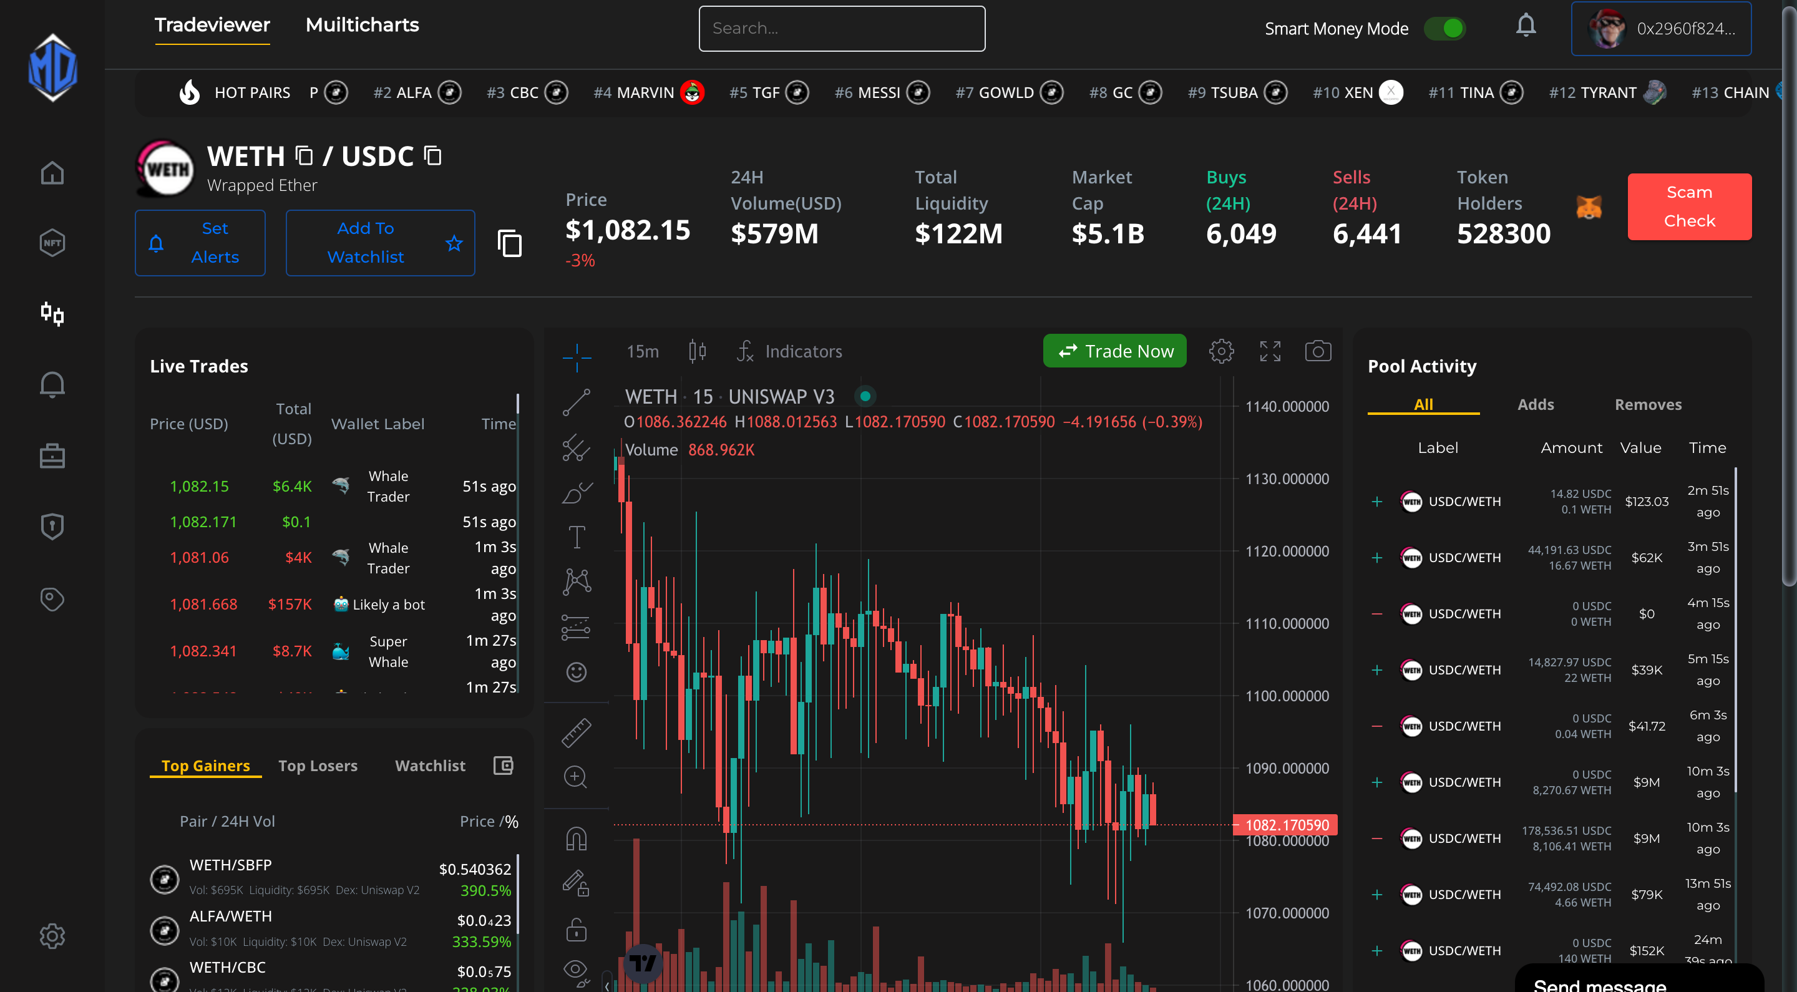Open hot pair #4 MARVIN
The height and width of the screenshot is (992, 1797).
[649, 93]
